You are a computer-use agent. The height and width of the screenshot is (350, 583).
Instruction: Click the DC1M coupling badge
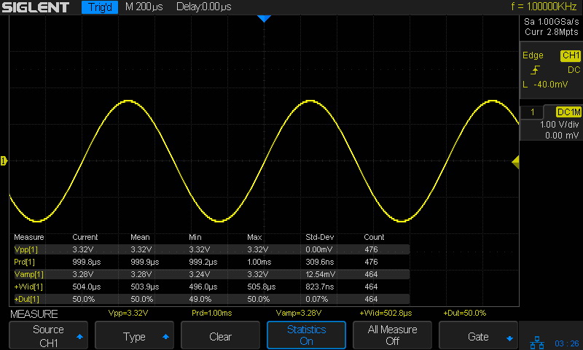coord(568,112)
